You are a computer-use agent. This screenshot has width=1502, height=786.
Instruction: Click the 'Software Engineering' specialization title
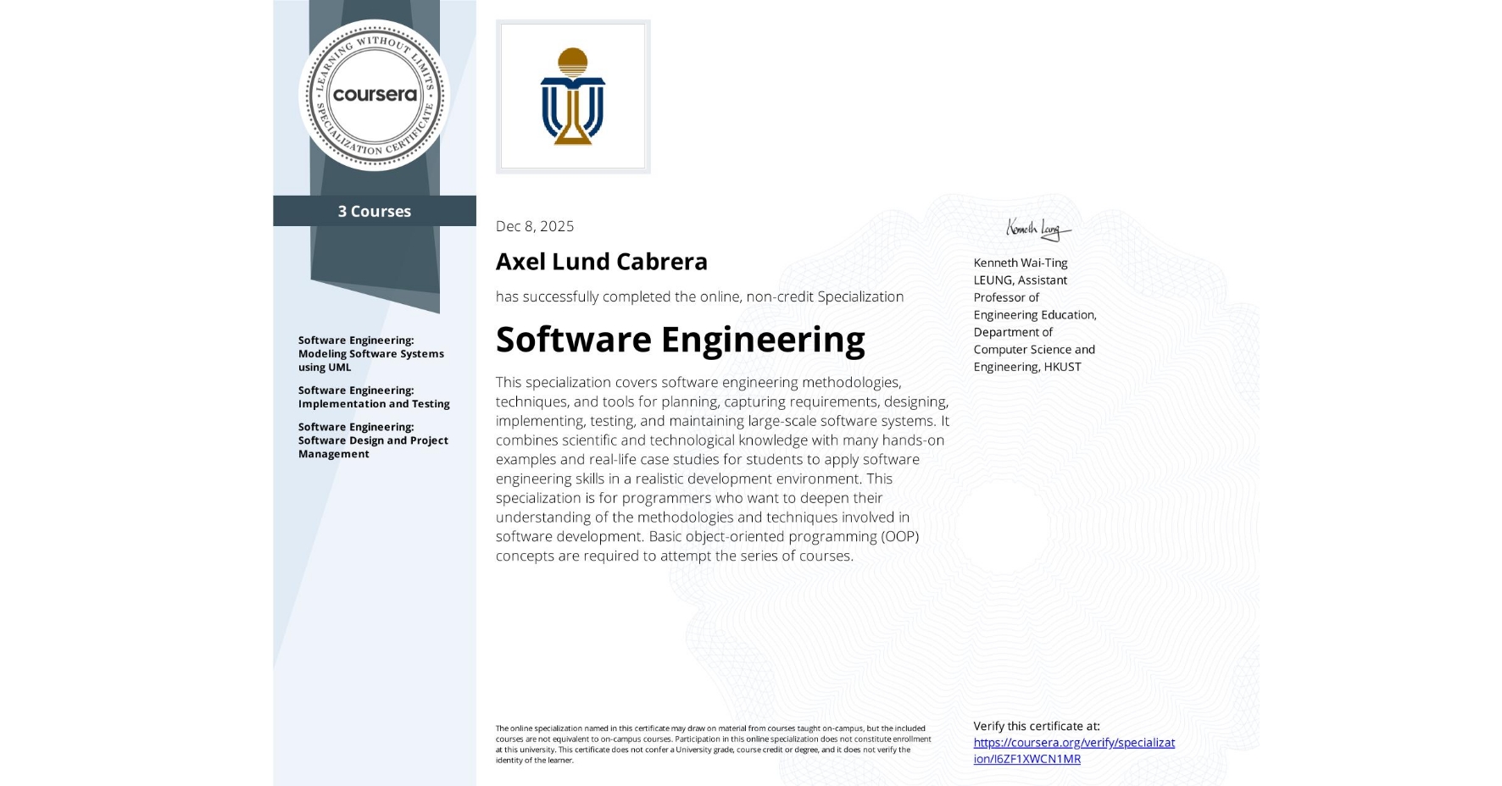coord(681,339)
